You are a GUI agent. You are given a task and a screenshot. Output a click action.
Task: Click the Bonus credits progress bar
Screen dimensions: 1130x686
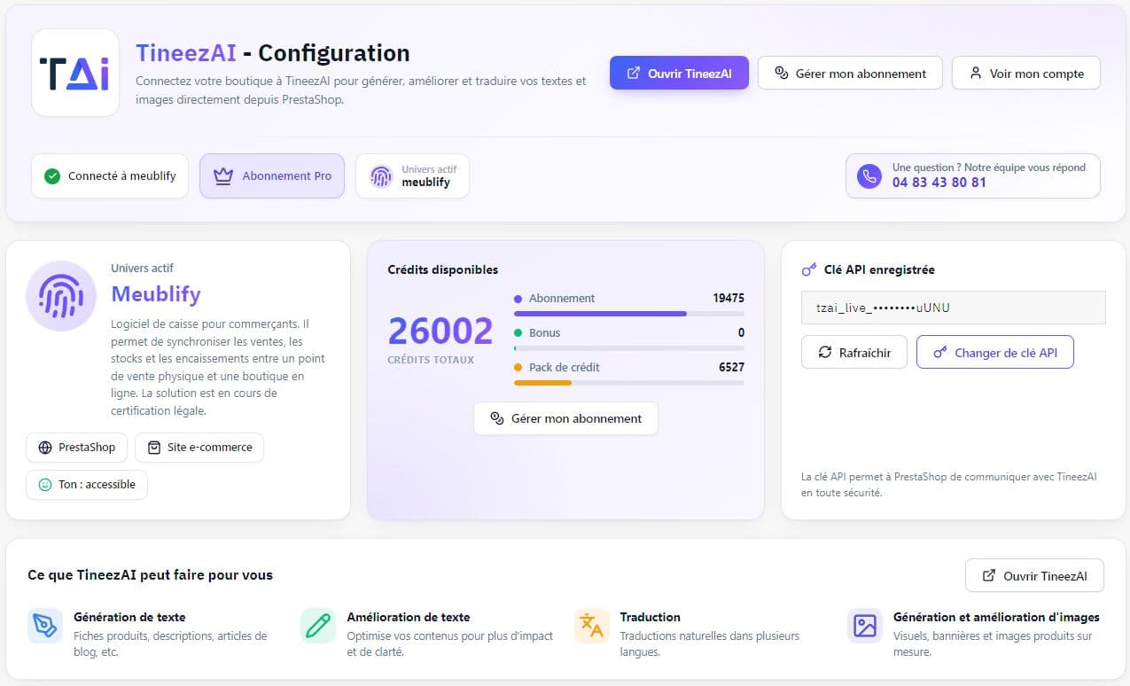pos(629,348)
